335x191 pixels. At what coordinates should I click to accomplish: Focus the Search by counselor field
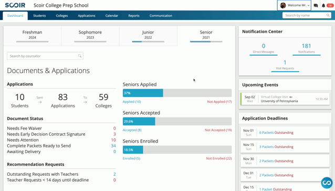click(45, 56)
